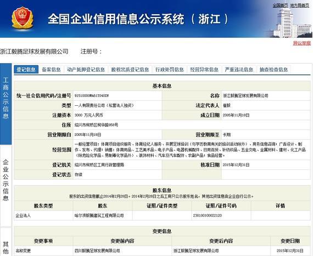Click the shareholder 哈尔滨毅腾建筑工程有限公司
The width and height of the screenshot is (313, 256).
99,215
